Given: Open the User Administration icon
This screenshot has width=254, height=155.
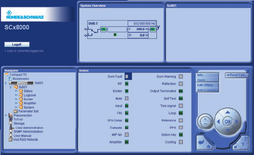Looking at the screenshot, I should (12, 127).
